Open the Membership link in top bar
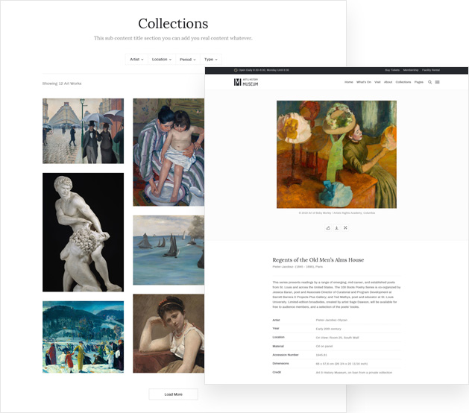This screenshot has height=413, width=469. (411, 70)
